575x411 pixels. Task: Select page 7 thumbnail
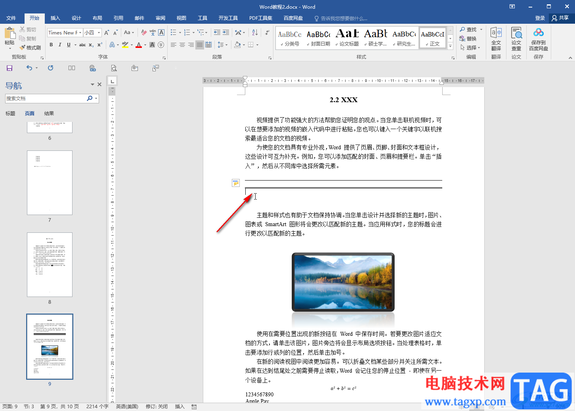point(50,183)
